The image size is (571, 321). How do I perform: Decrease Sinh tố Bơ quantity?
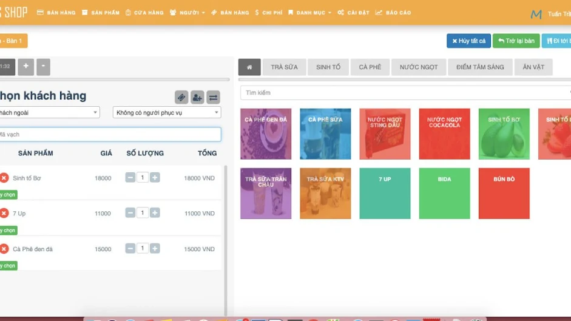(130, 177)
